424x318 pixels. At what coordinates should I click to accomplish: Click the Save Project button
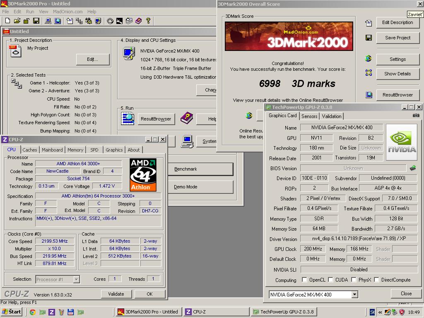click(x=397, y=38)
